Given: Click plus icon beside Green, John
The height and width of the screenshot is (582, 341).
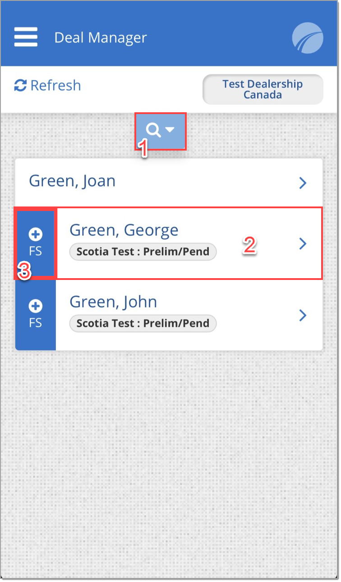Looking at the screenshot, I should pos(36,307).
